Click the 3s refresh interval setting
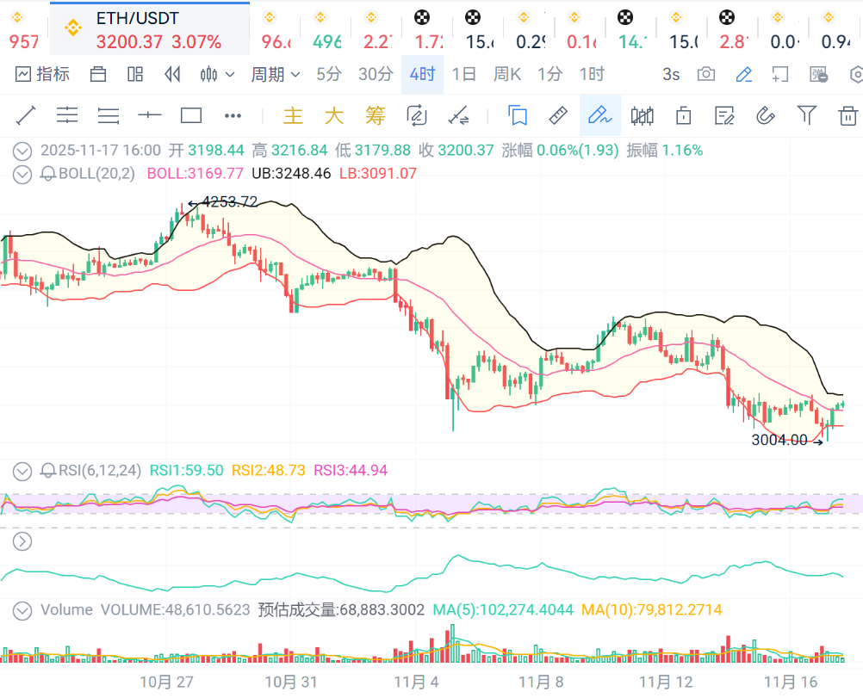Viewport: 863px width, 698px height. (671, 74)
